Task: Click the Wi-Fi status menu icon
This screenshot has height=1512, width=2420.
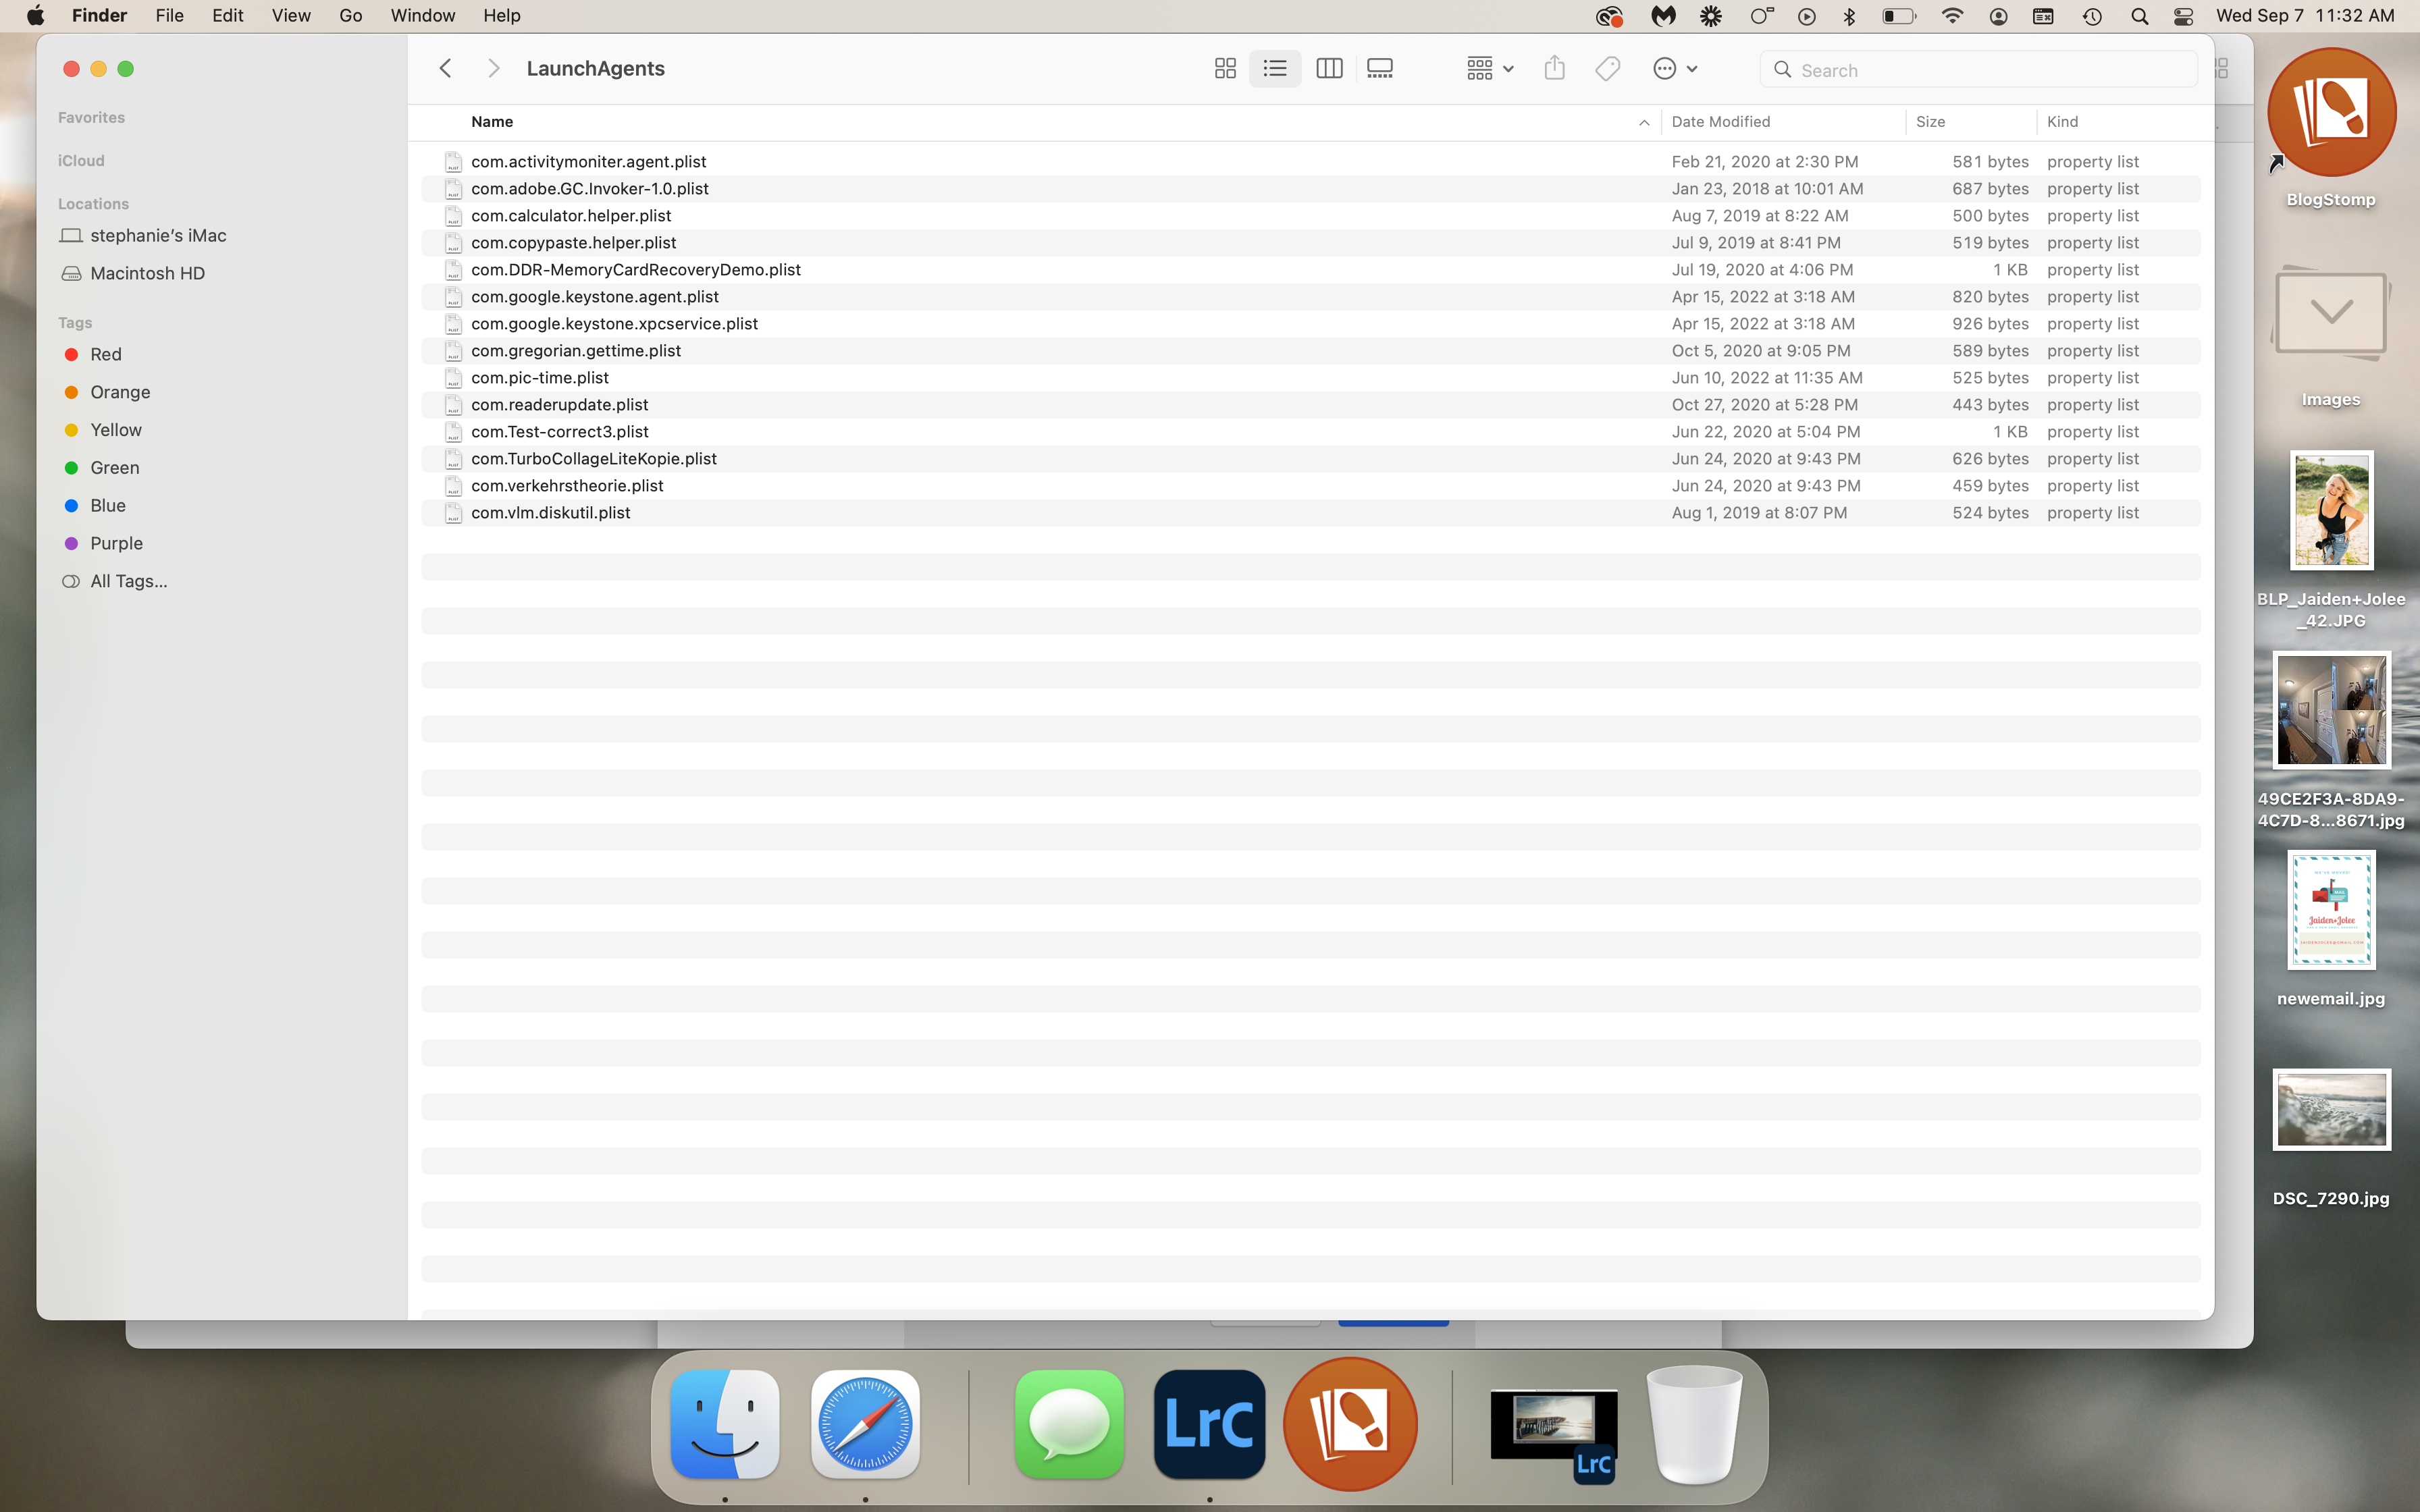Action: click(1951, 16)
